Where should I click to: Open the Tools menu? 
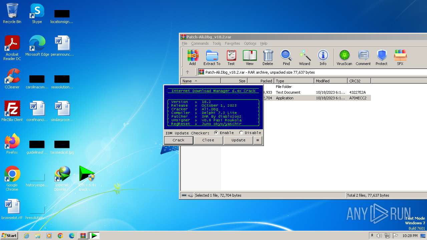[x=217, y=43]
